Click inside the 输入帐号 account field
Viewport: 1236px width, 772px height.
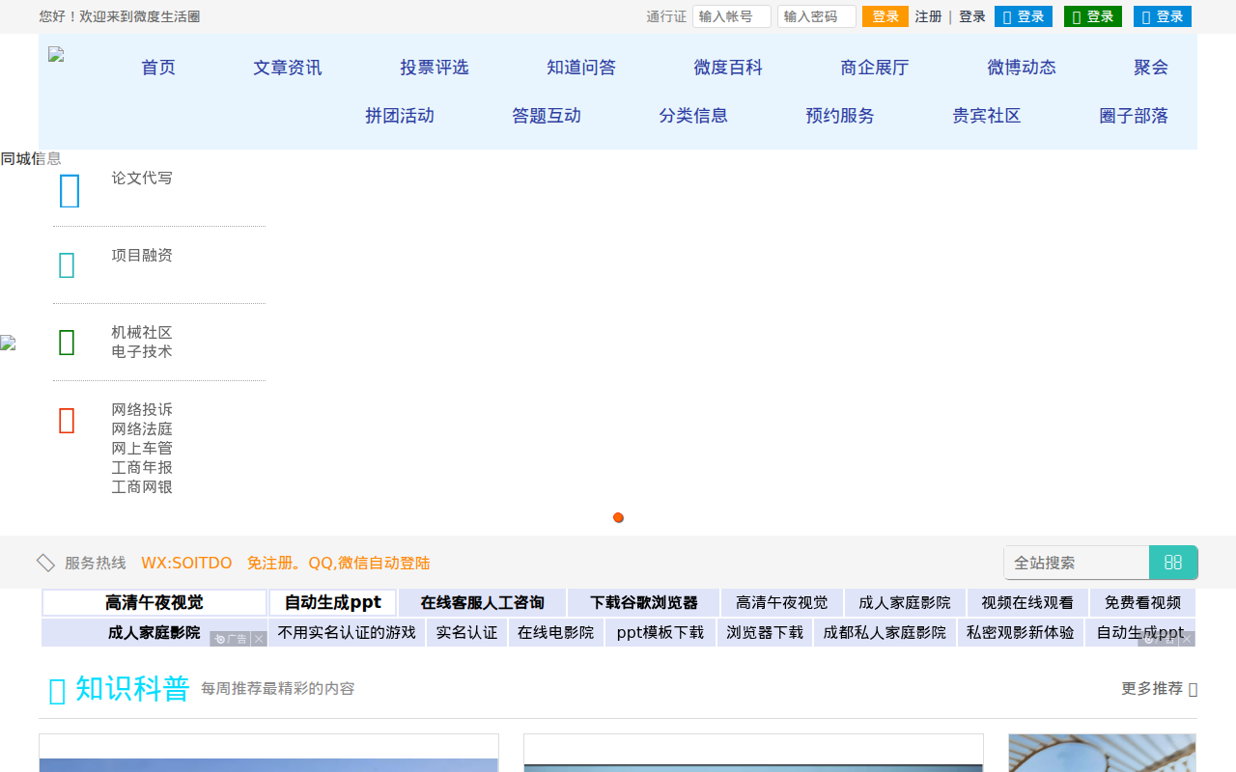[731, 16]
